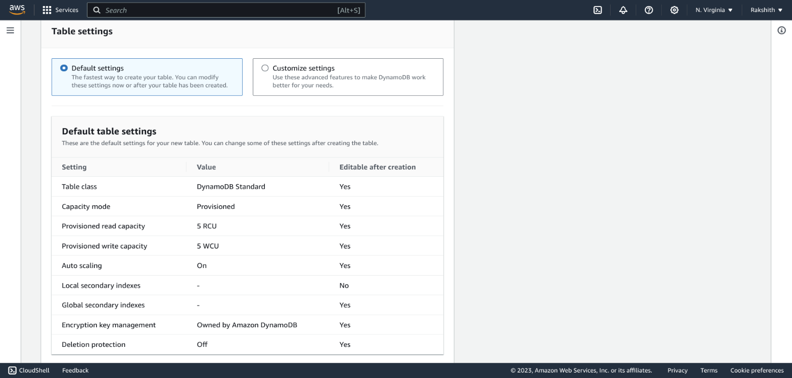Open Cookie preferences
The height and width of the screenshot is (378, 792).
click(757, 370)
